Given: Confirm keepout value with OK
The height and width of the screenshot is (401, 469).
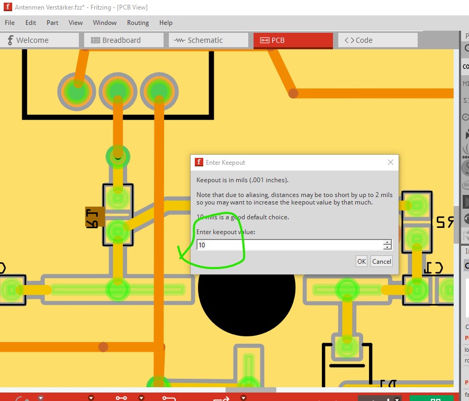Looking at the screenshot, I should point(362,261).
